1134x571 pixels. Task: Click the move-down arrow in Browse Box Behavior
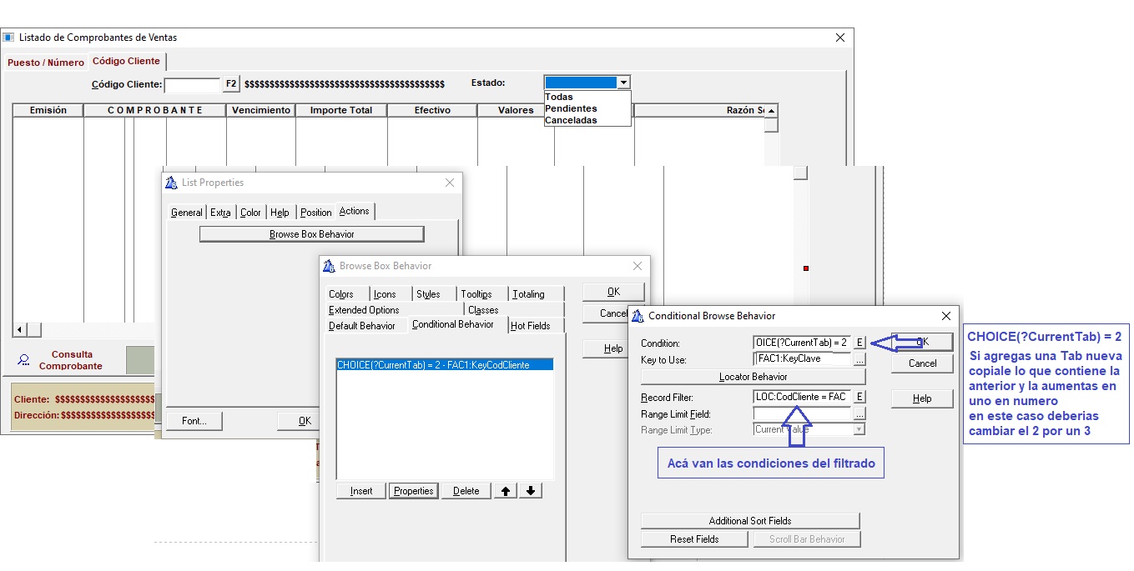(531, 491)
